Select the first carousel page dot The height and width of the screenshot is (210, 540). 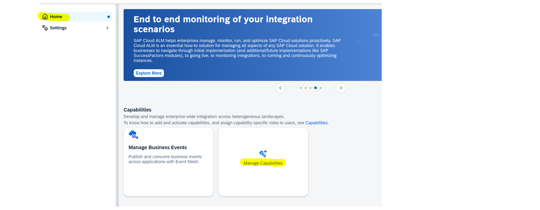pyautogui.click(x=301, y=88)
